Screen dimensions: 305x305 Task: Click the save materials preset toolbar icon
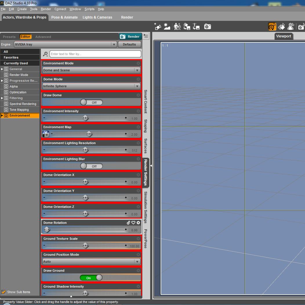tap(187, 26)
